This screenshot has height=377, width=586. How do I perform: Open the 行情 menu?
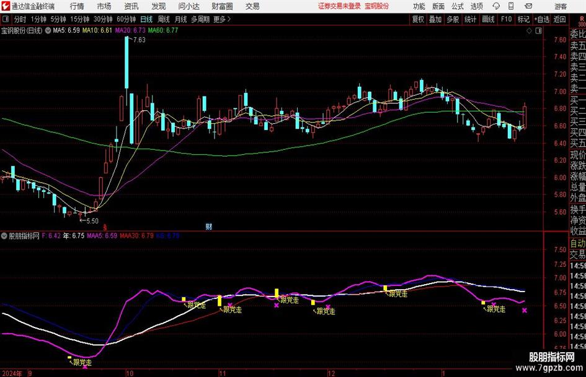coord(77,6)
